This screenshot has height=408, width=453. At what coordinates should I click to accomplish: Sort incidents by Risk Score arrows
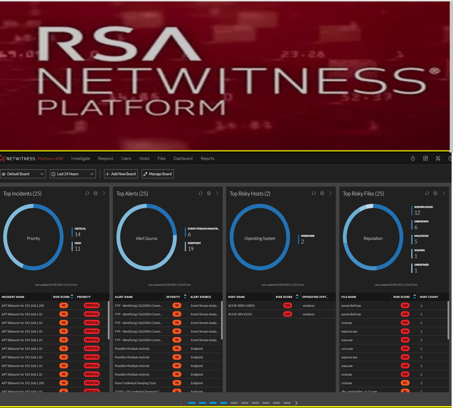point(72,296)
